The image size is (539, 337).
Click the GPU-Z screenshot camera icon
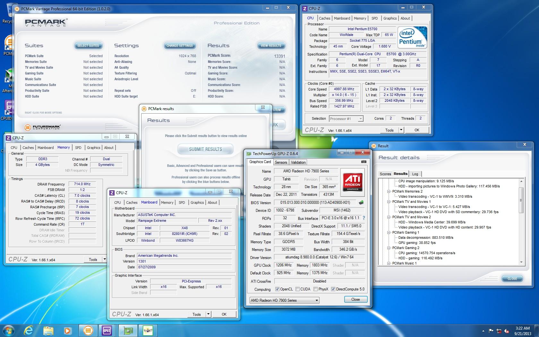pos(364,162)
